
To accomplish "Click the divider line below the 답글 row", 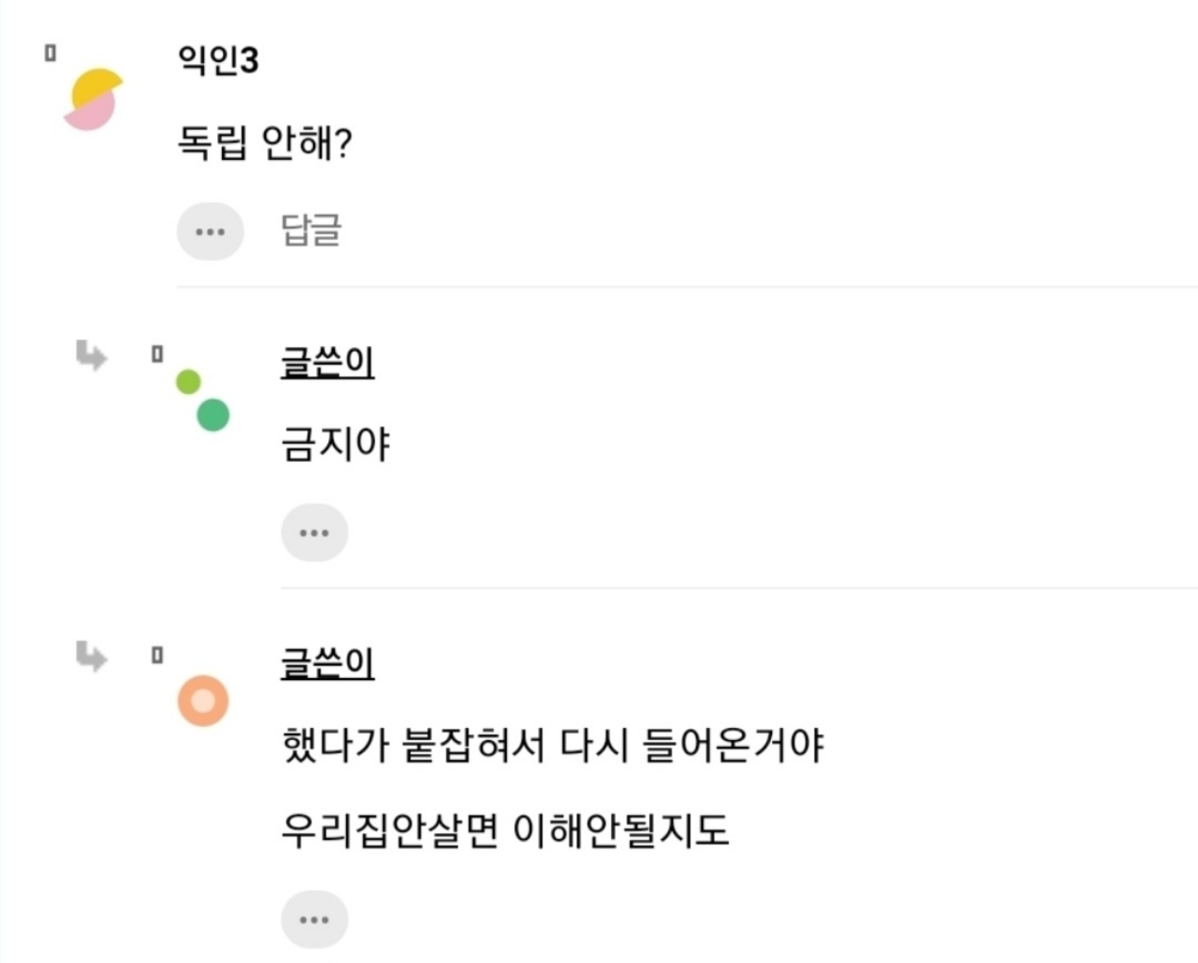I will pos(686,287).
